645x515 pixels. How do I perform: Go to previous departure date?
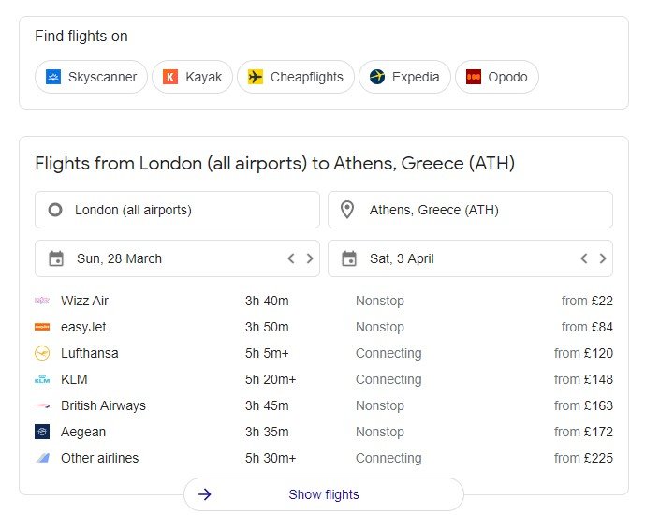coord(291,258)
